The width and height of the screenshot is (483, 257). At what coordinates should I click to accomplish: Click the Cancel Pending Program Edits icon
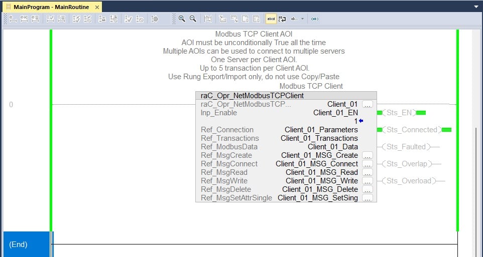coord(61,19)
